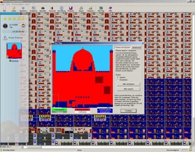
Task: Click the Alles entsperren button
Action: point(128,84)
